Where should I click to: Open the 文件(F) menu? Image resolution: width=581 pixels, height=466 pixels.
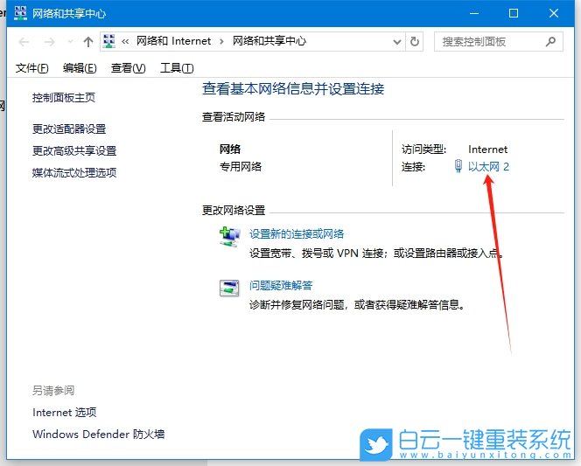(x=31, y=68)
